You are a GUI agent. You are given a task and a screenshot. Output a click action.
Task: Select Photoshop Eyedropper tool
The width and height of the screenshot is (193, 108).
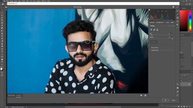tap(2, 25)
